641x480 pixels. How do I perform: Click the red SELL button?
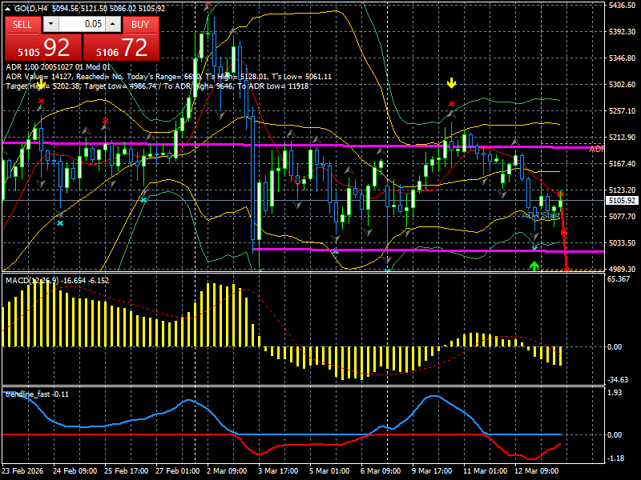[22, 25]
